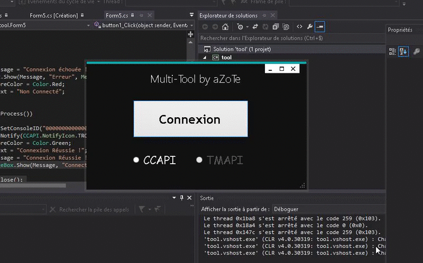Click the resize grip of the Multi-Tool window
Viewport: 423px width, 263px height.
pos(302,185)
